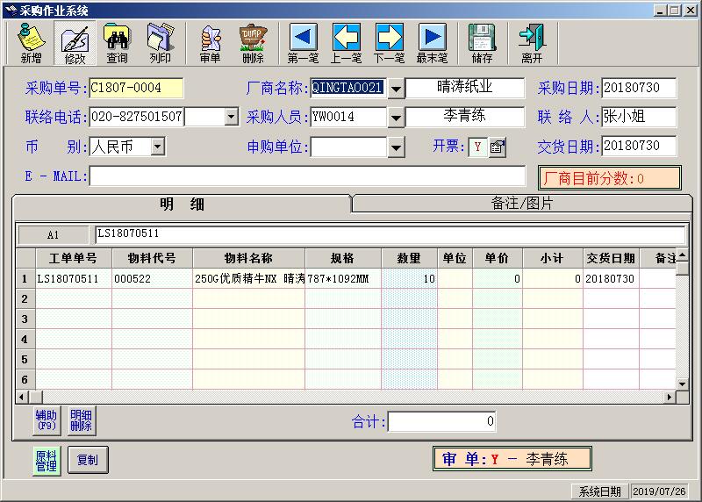
Task: Click the 厂商名称 code field QINGTAO021
Action: 347,88
